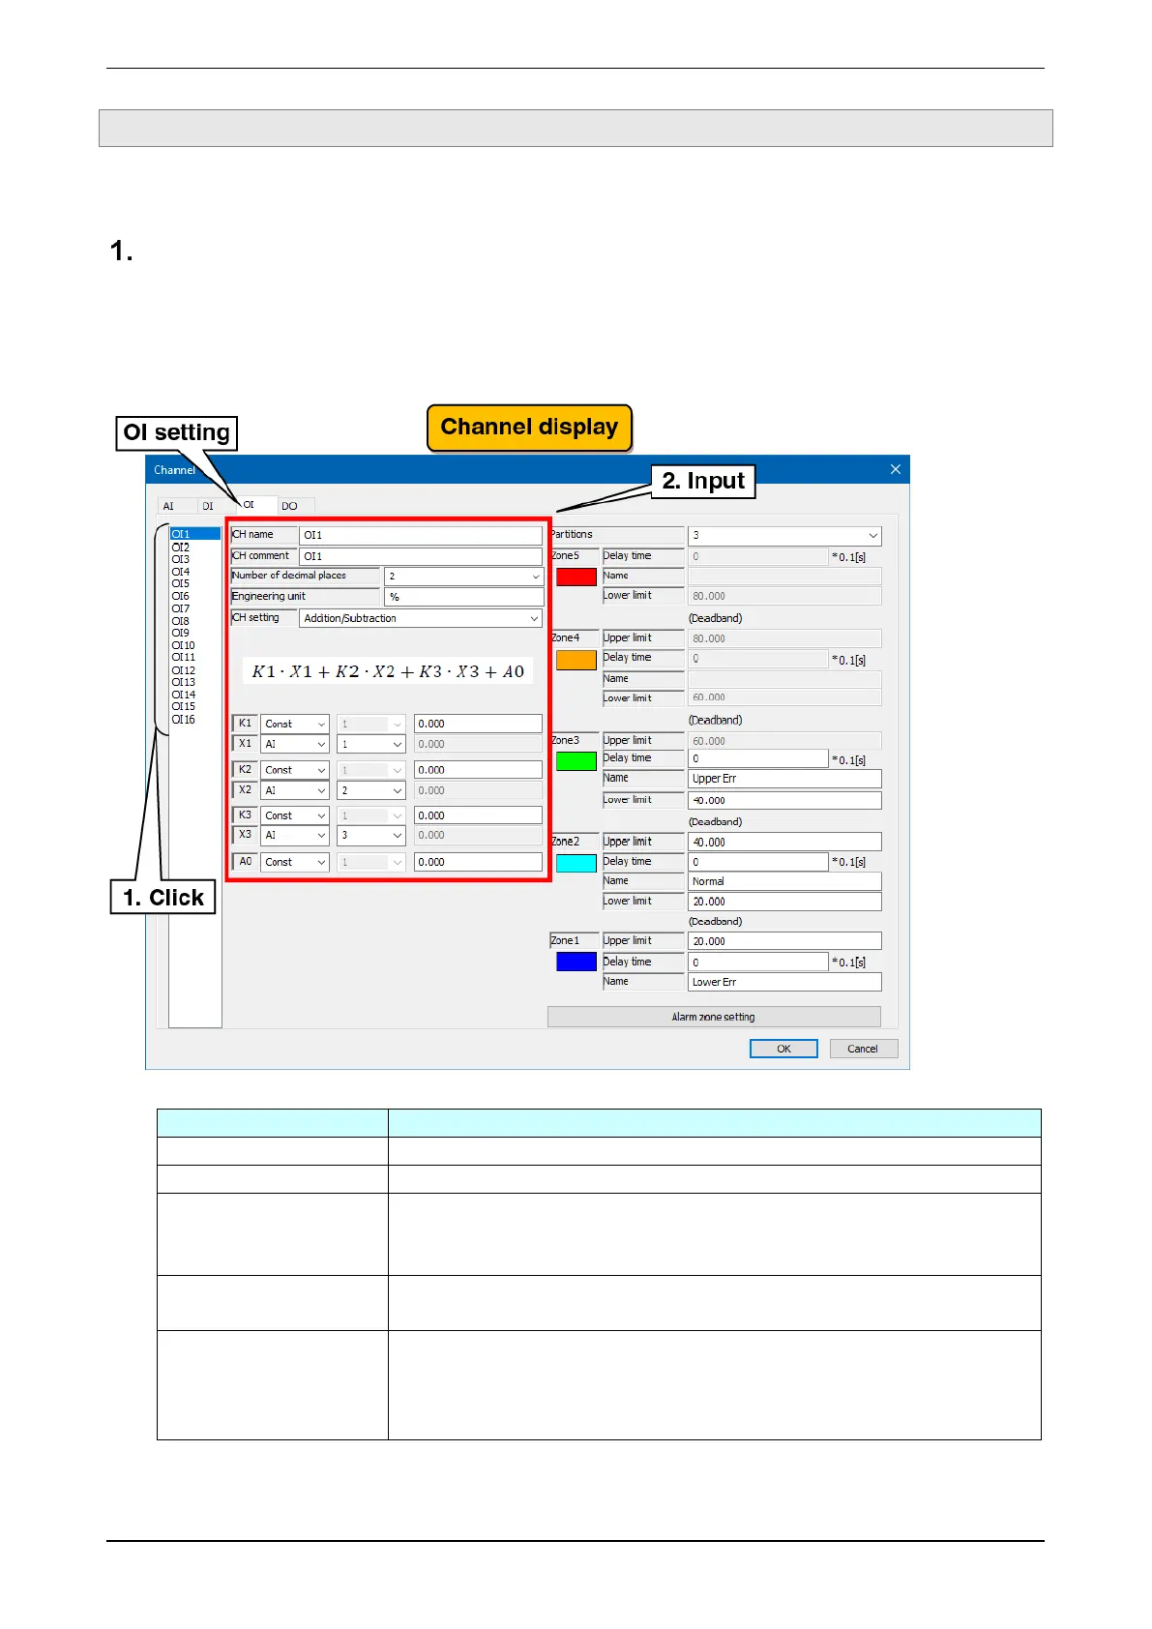Open X1 channel number dropdown
This screenshot has height=1629, width=1152.
coord(371,744)
